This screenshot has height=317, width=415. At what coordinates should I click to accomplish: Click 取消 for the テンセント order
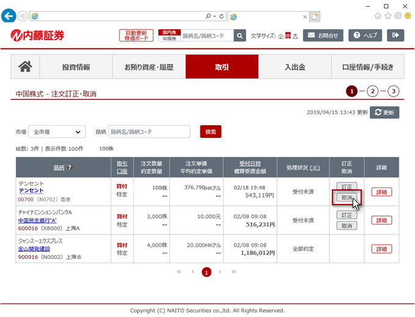pos(347,197)
